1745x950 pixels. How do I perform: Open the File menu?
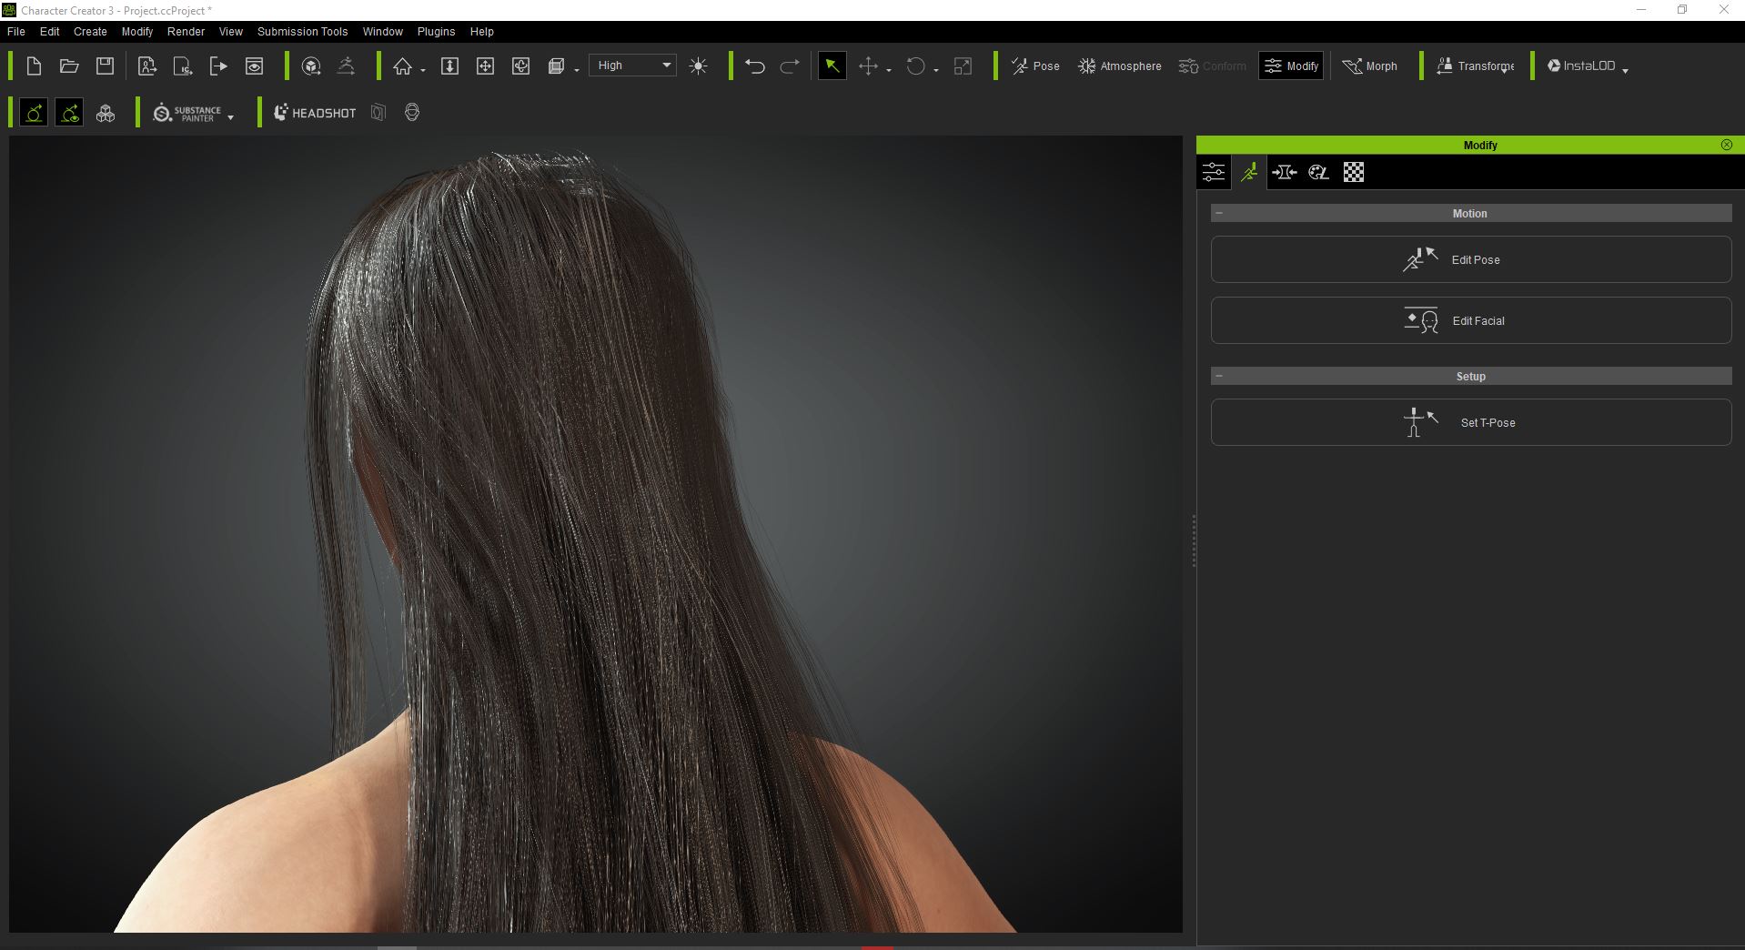pos(16,31)
